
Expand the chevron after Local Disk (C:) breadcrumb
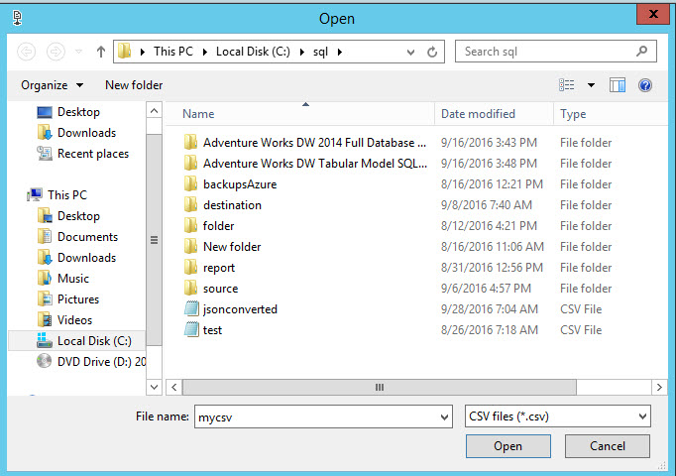click(301, 53)
